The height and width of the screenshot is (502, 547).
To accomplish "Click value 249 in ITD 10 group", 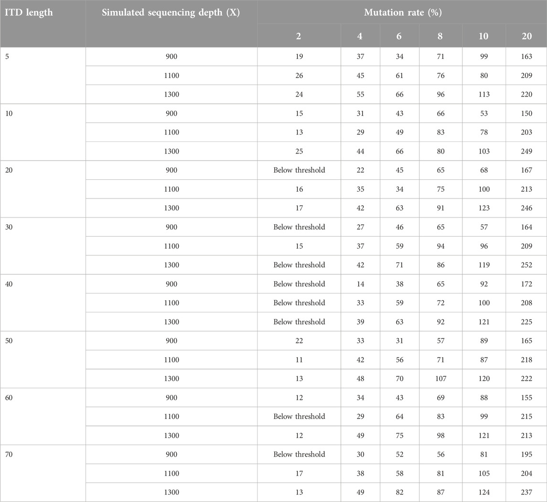I will 526,151.
